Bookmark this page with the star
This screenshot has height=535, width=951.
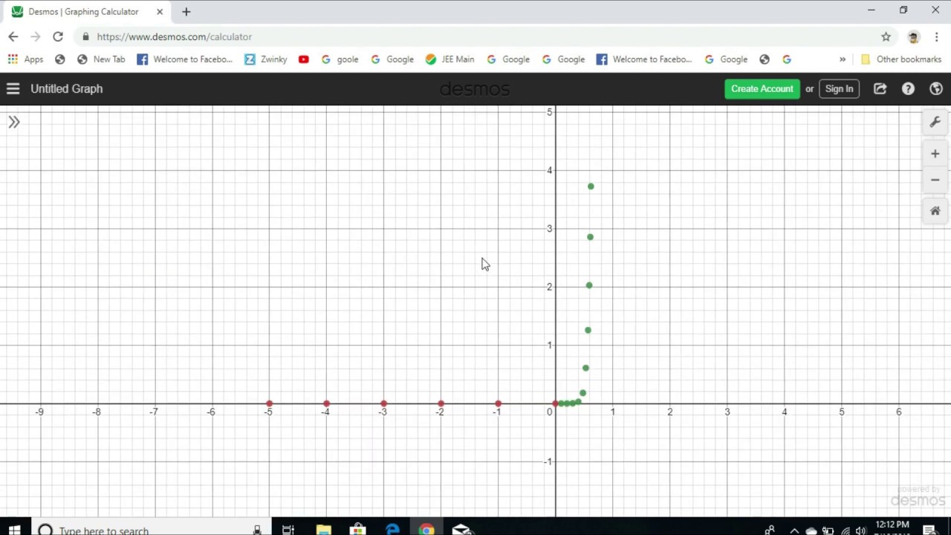[x=886, y=36]
